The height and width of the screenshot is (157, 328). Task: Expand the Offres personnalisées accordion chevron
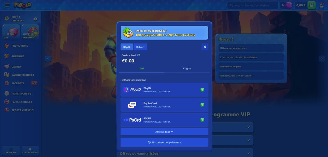[x=248, y=153]
